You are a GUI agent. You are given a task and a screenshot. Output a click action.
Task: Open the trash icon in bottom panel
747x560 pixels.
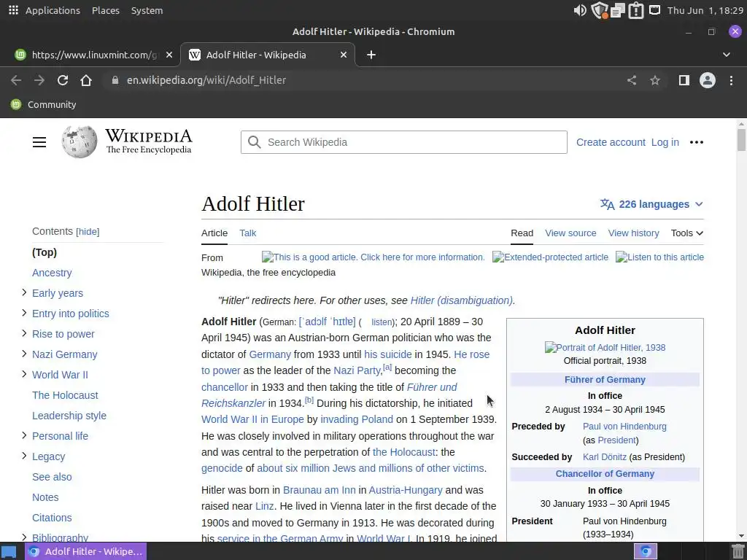coord(738,551)
